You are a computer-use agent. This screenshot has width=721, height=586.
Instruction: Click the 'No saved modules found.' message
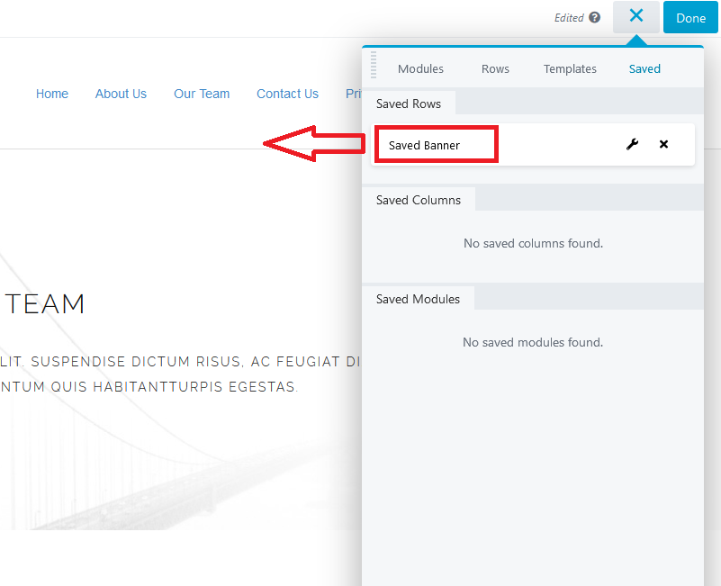point(533,342)
